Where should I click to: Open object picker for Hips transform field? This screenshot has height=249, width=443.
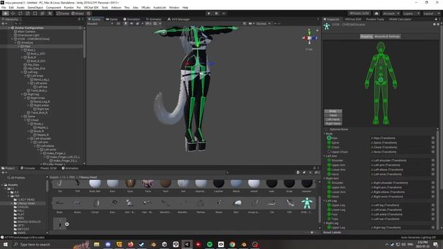click(x=433, y=138)
